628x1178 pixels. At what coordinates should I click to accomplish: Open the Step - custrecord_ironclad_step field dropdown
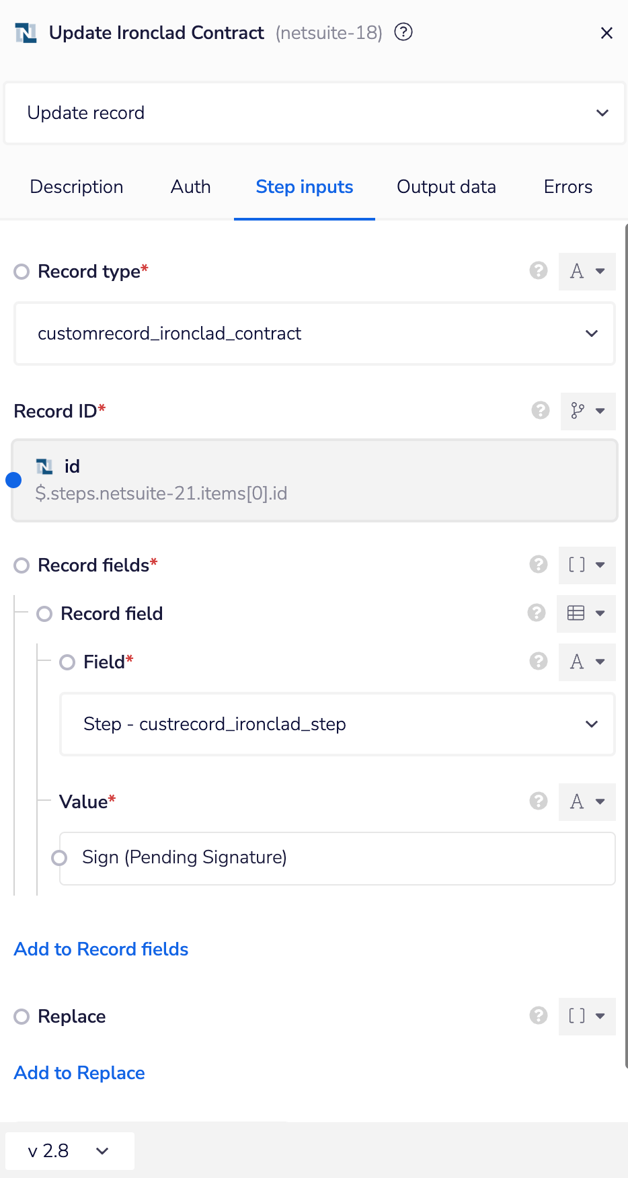(x=337, y=724)
